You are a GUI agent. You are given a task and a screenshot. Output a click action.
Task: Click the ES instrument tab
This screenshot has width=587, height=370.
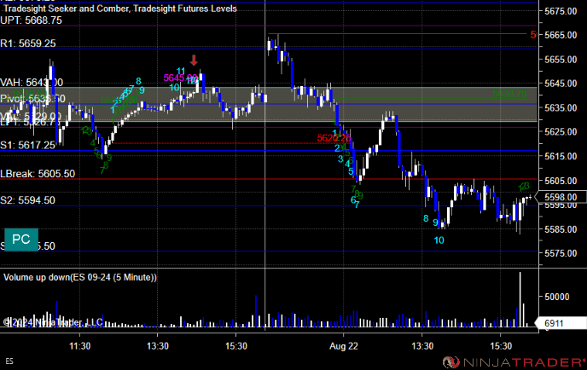point(9,361)
